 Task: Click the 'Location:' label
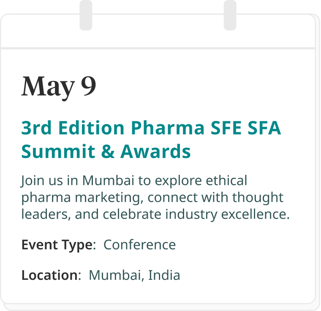[x=52, y=275]
